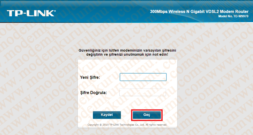The height and width of the screenshot is (135, 253).
Task: Click the 'All rights reserved' footer text
Action: (x=156, y=125)
